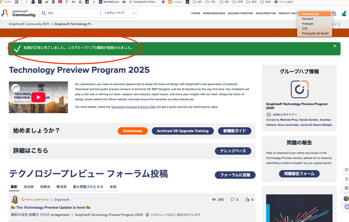Click the schagemann username link

click(x=60, y=215)
